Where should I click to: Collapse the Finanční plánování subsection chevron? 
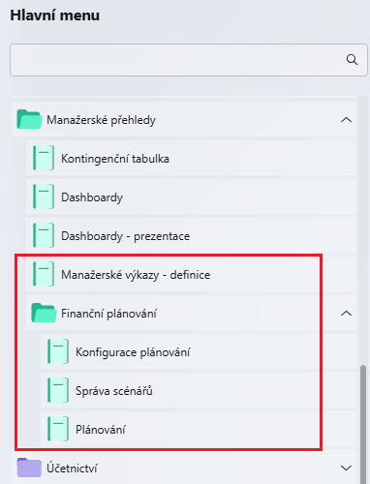(x=347, y=314)
